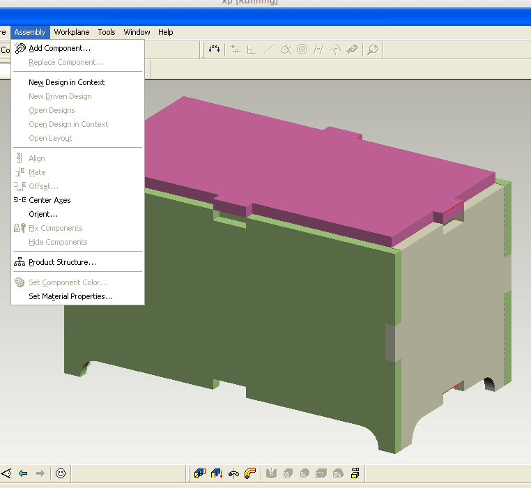Click the first greyed solid modify icon

[x=288, y=473]
